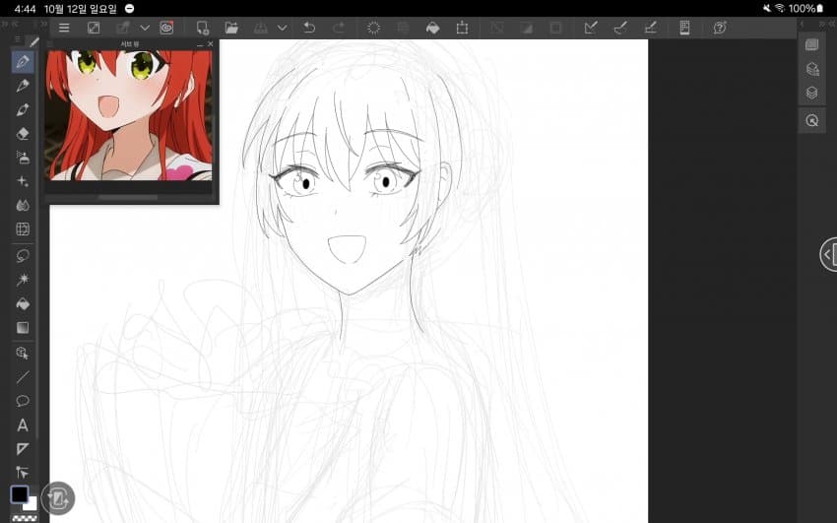Screen dimensions: 837x523
Task: Open the sub view panel menu
Action: click(x=51, y=44)
